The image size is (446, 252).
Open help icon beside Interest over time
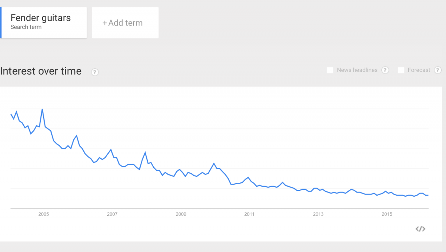click(x=95, y=72)
